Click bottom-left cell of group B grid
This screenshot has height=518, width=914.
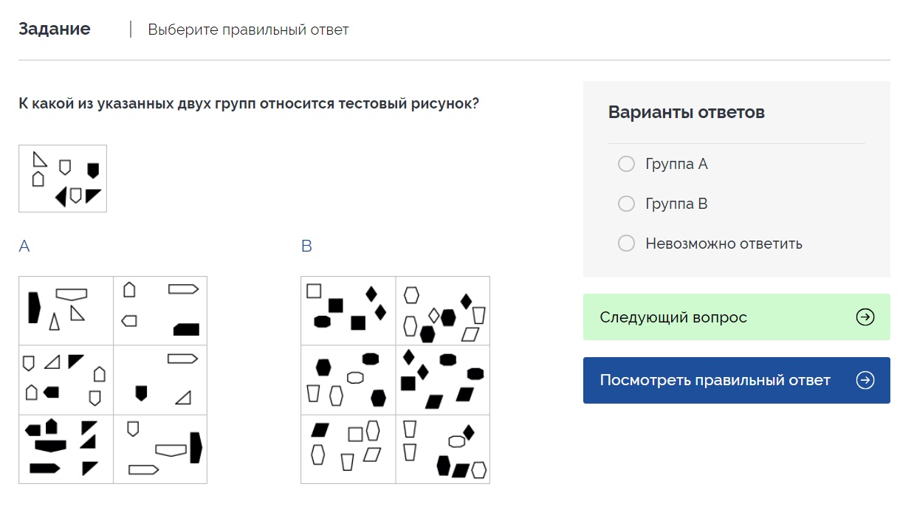coord(348,449)
